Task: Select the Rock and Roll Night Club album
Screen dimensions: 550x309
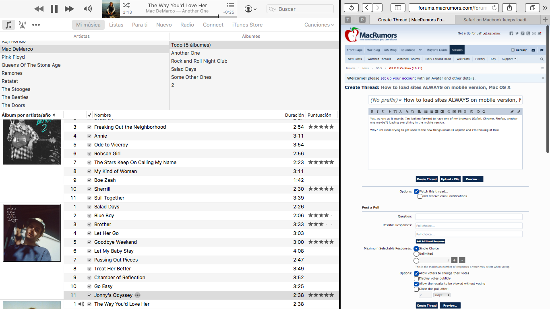Action: (x=199, y=61)
